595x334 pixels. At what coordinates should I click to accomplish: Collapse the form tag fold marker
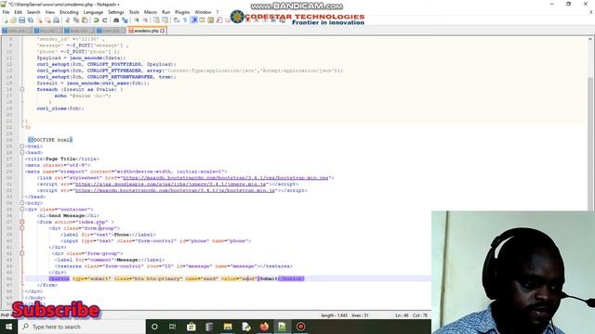(x=22, y=222)
